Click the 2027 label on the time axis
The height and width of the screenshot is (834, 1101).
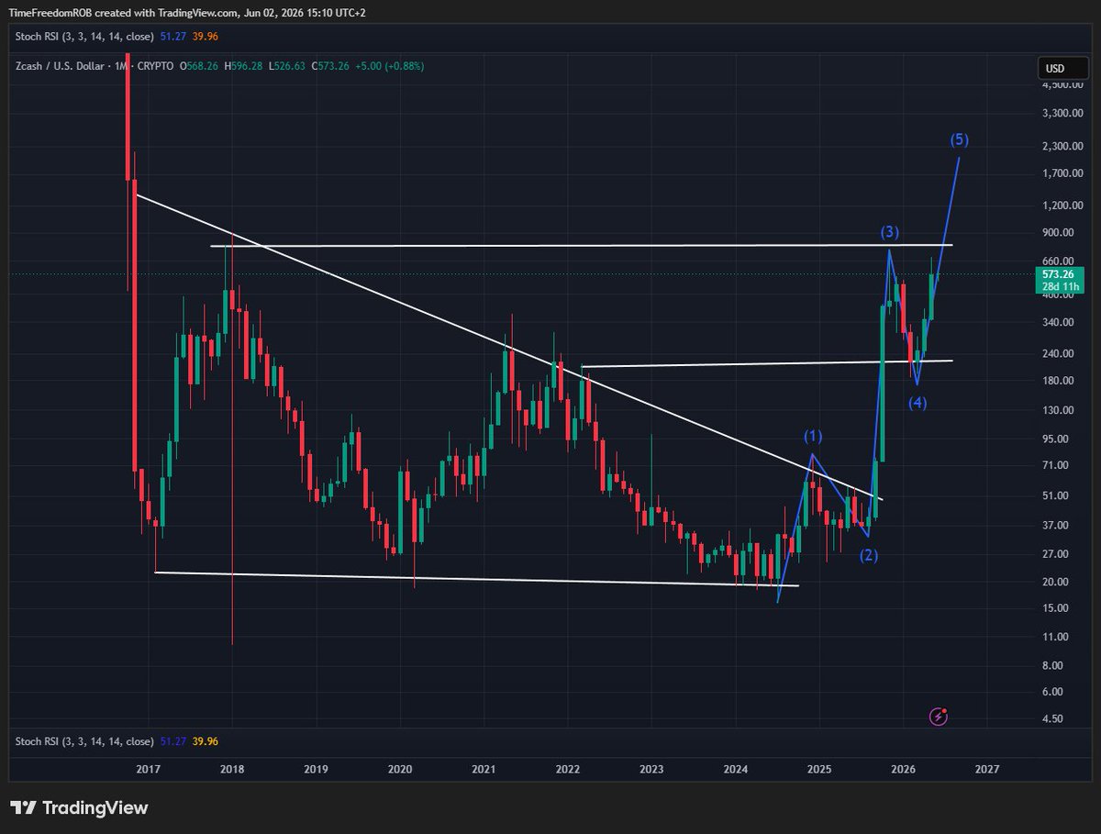click(987, 769)
